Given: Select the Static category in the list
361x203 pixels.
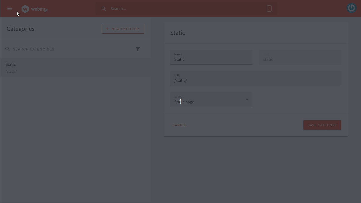Looking at the screenshot, I should tap(11, 64).
